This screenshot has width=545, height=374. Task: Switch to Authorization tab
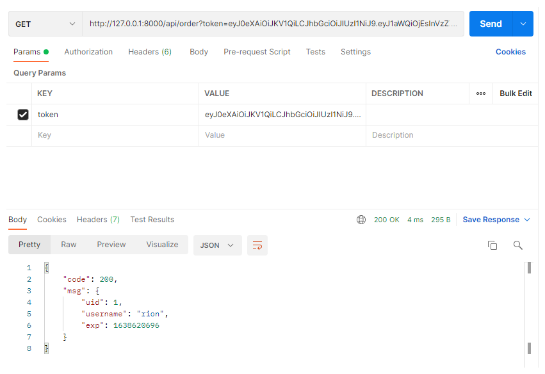pyautogui.click(x=88, y=52)
